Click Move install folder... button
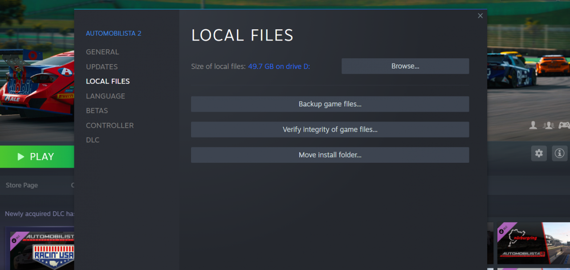Image resolution: width=570 pixels, height=270 pixels. point(330,155)
